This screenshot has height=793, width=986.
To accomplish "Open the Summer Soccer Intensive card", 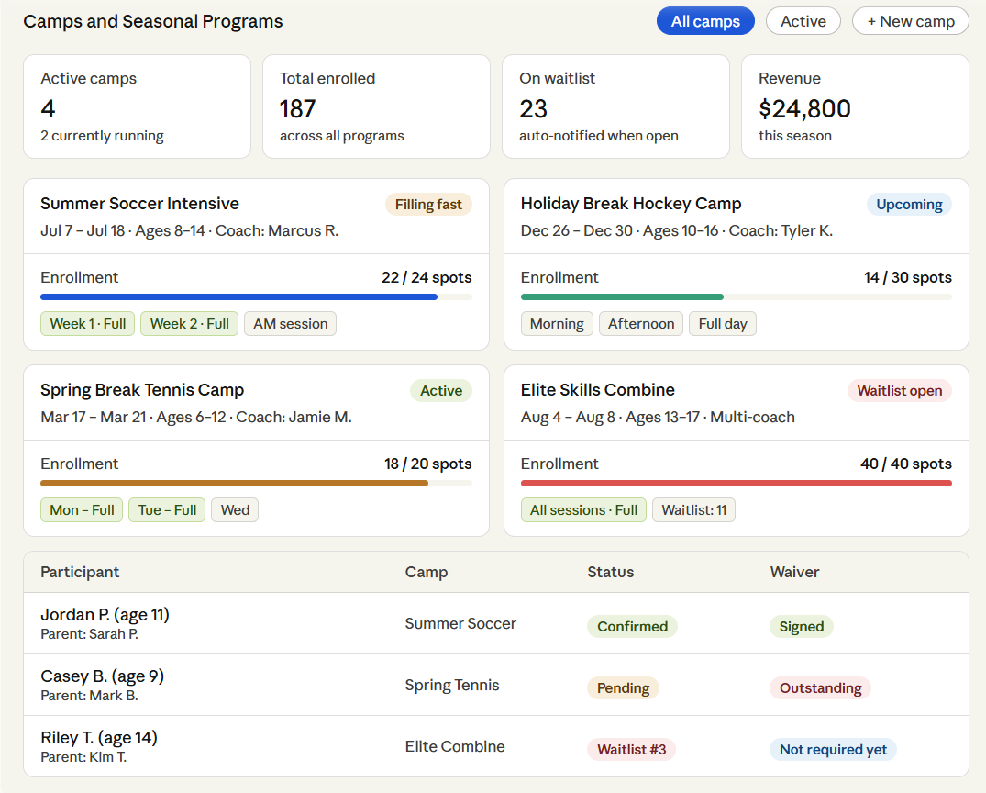I will [139, 204].
